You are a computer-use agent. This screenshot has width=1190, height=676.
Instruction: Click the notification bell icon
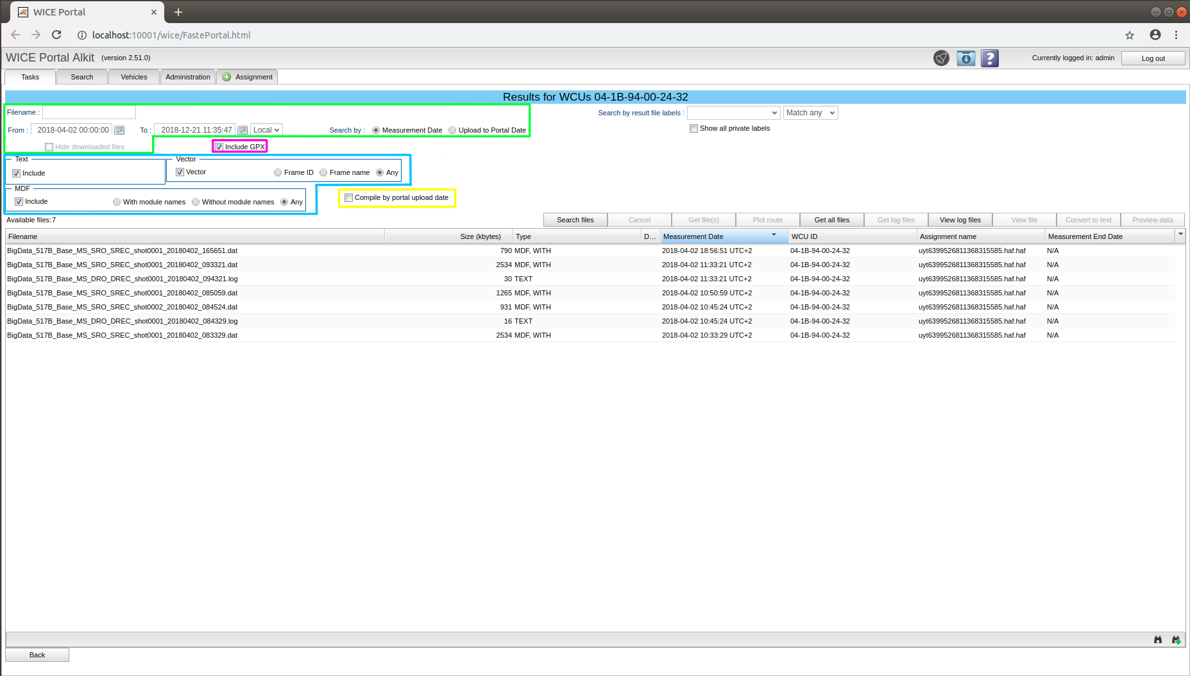941,58
